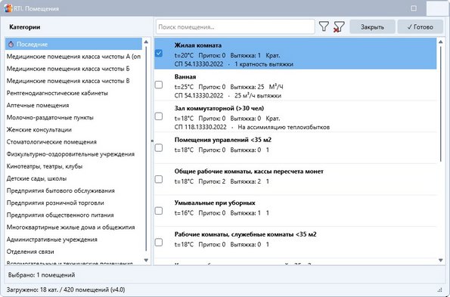Check the Помещения управлений <35 м2 checkbox
This screenshot has height=297, width=450.
coord(159,148)
